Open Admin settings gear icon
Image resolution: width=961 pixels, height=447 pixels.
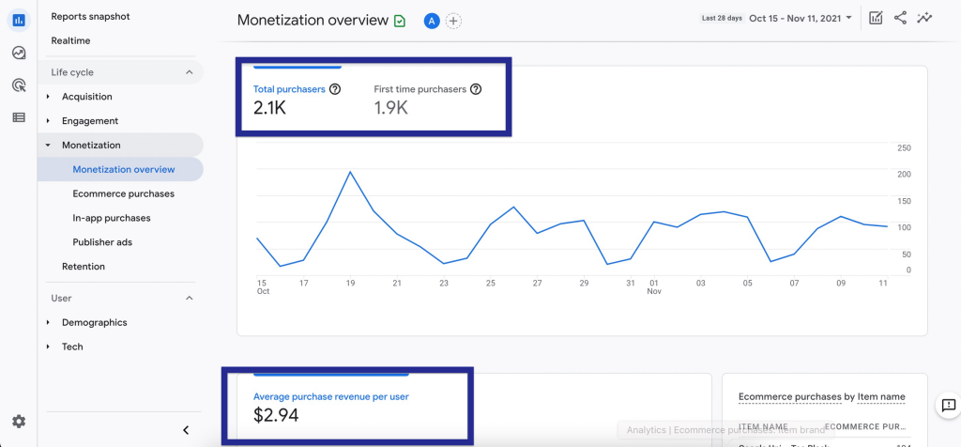[19, 422]
